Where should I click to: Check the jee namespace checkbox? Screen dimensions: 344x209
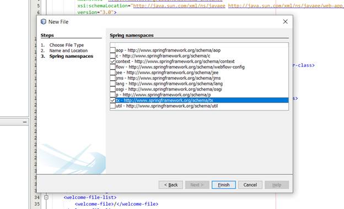[112, 73]
